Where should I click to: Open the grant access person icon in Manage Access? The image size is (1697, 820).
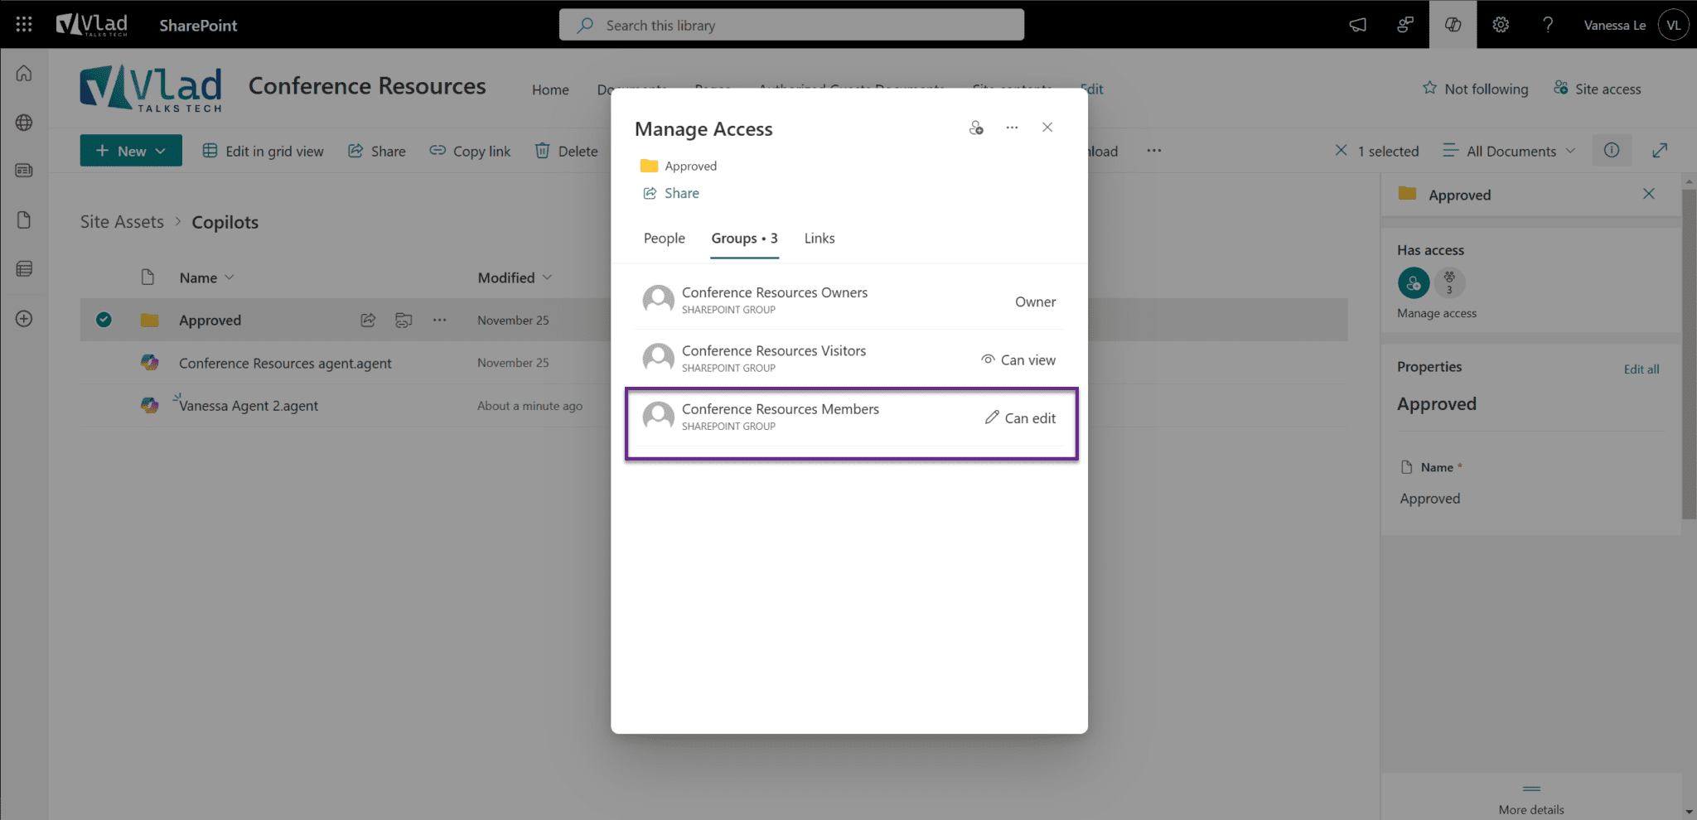point(977,128)
